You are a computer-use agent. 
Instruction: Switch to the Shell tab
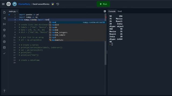pos(120,11)
